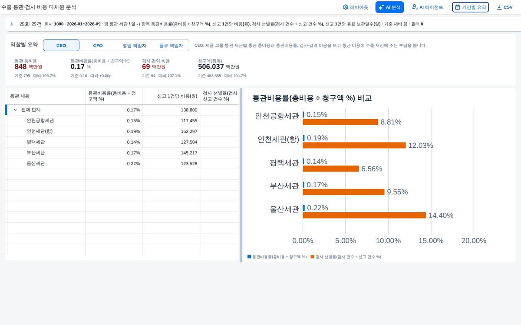Open the AI 에이전트 button
The image size is (521, 325).
click(x=428, y=7)
